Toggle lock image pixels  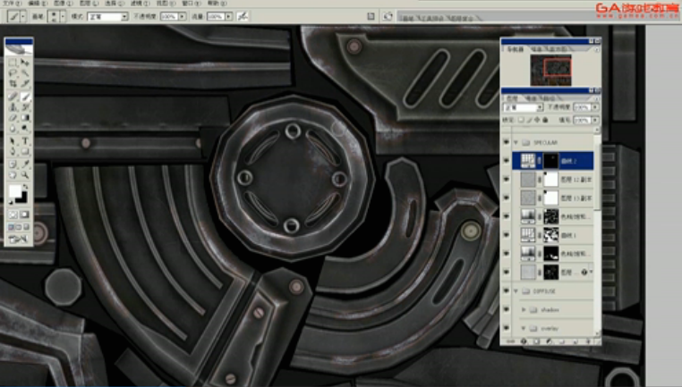[529, 120]
